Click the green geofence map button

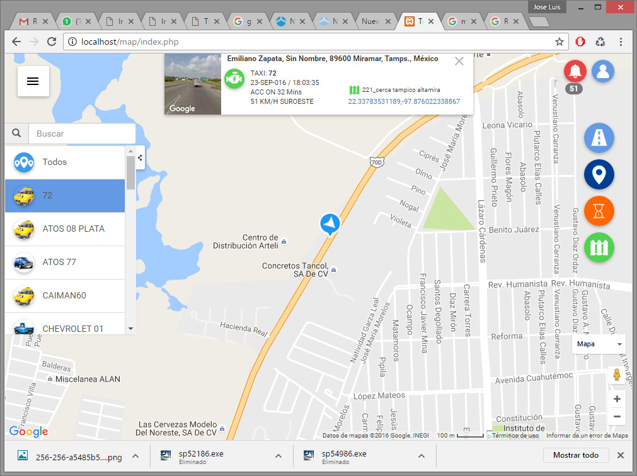tap(599, 247)
